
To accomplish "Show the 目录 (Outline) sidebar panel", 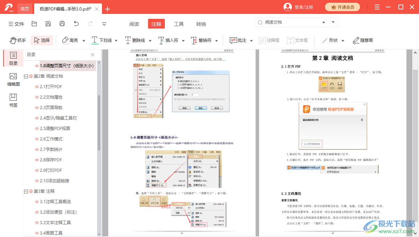I will (x=13, y=59).
